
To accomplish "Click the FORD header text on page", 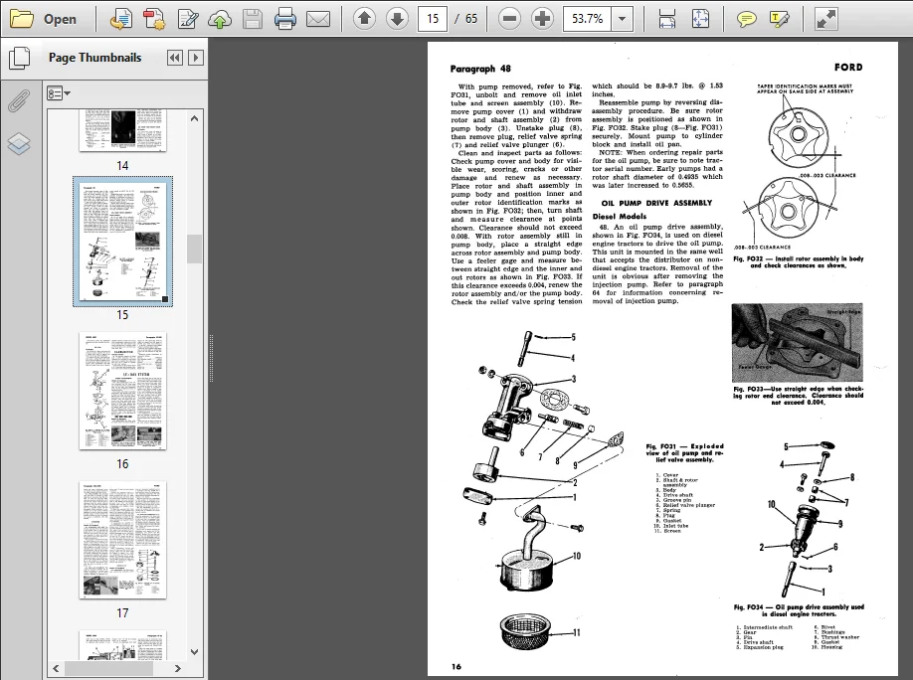I will coord(848,67).
